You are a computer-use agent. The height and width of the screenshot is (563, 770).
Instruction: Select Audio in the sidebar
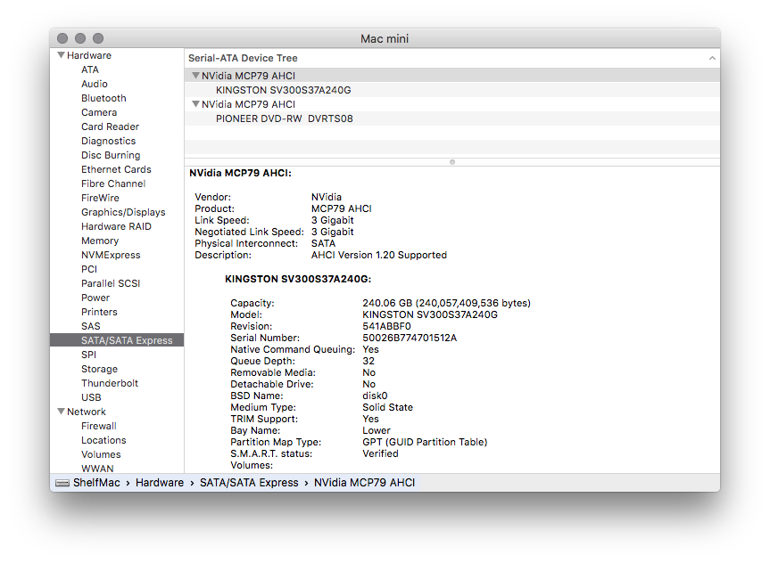point(95,84)
